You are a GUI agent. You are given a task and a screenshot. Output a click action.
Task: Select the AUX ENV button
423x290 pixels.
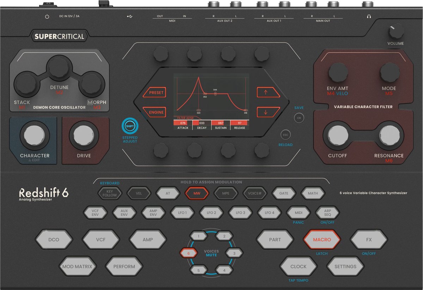coord(124,213)
